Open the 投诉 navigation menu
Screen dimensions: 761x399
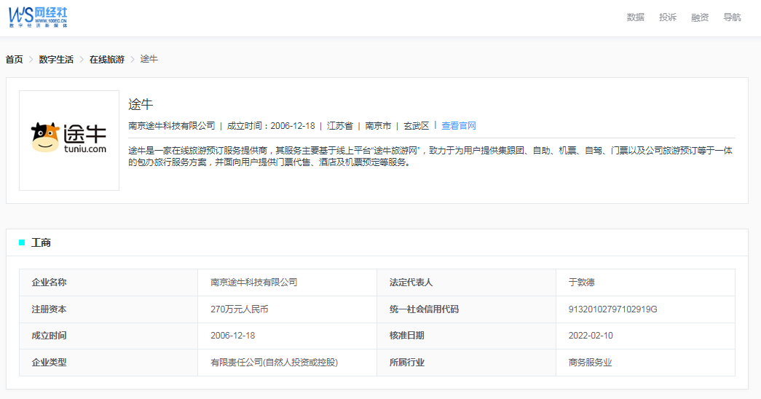pos(667,17)
